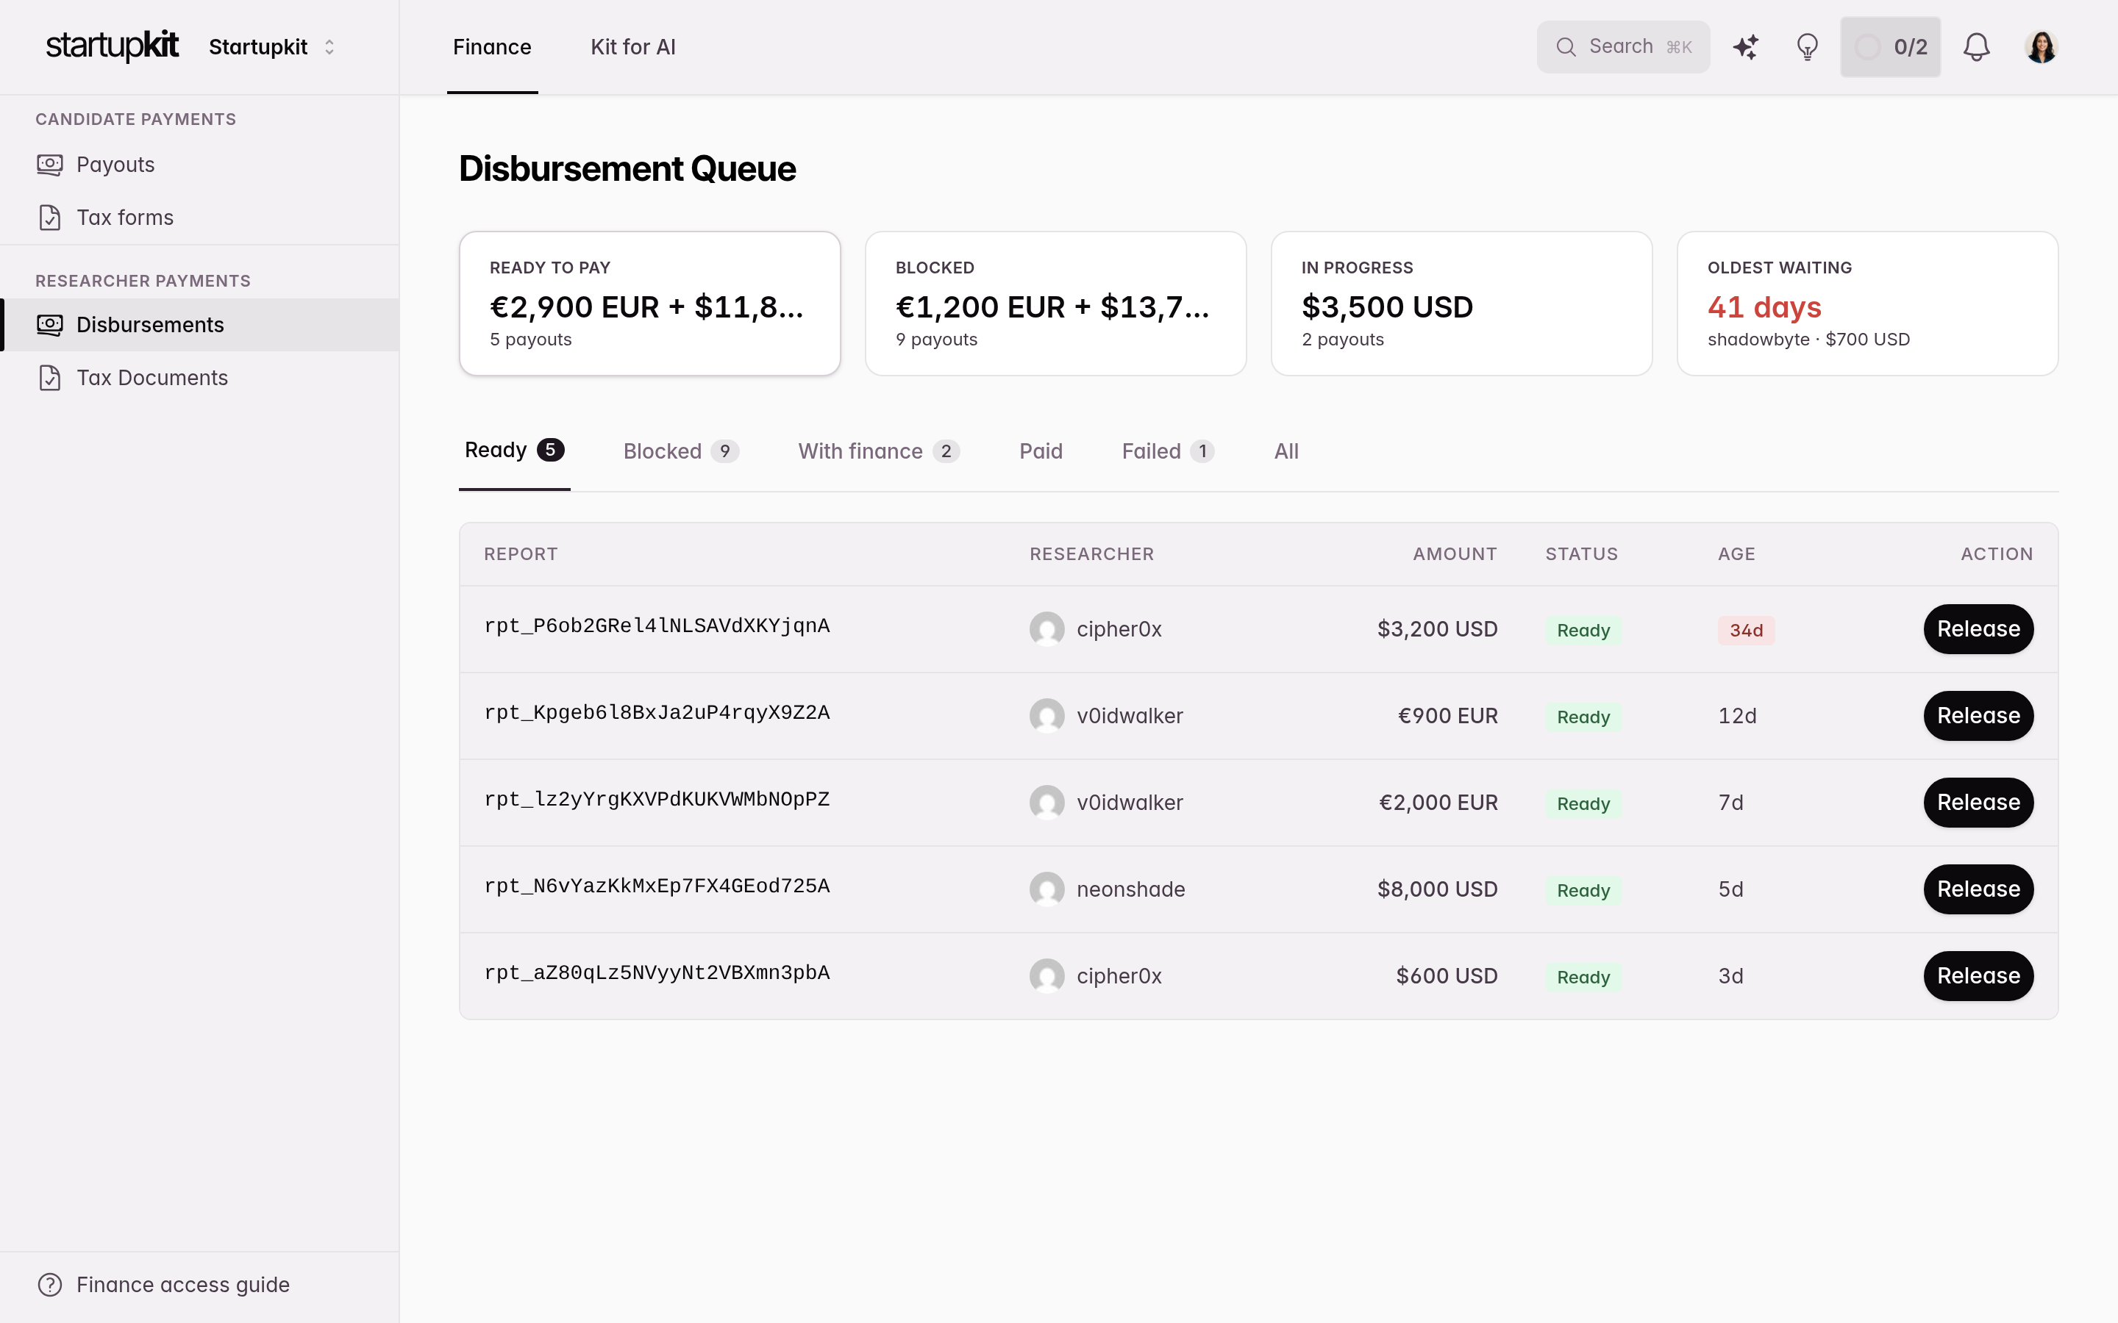This screenshot has width=2118, height=1323.
Task: Click the 34d age badge
Action: tap(1746, 630)
